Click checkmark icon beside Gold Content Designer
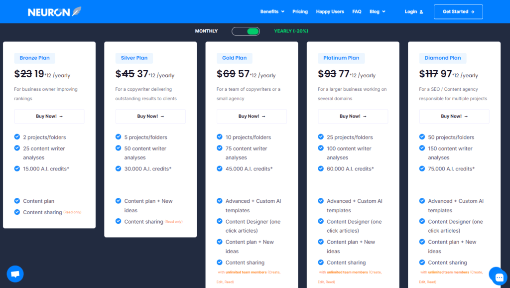This screenshot has width=510, height=288. tap(220, 221)
